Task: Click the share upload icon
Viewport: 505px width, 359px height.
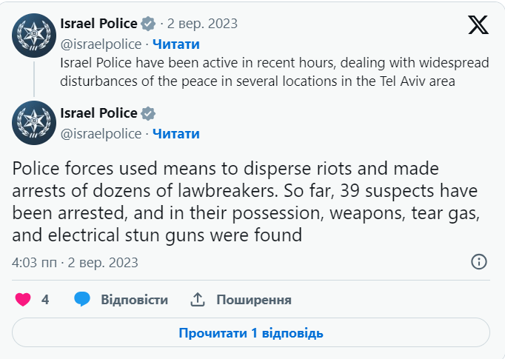Action: 198,300
